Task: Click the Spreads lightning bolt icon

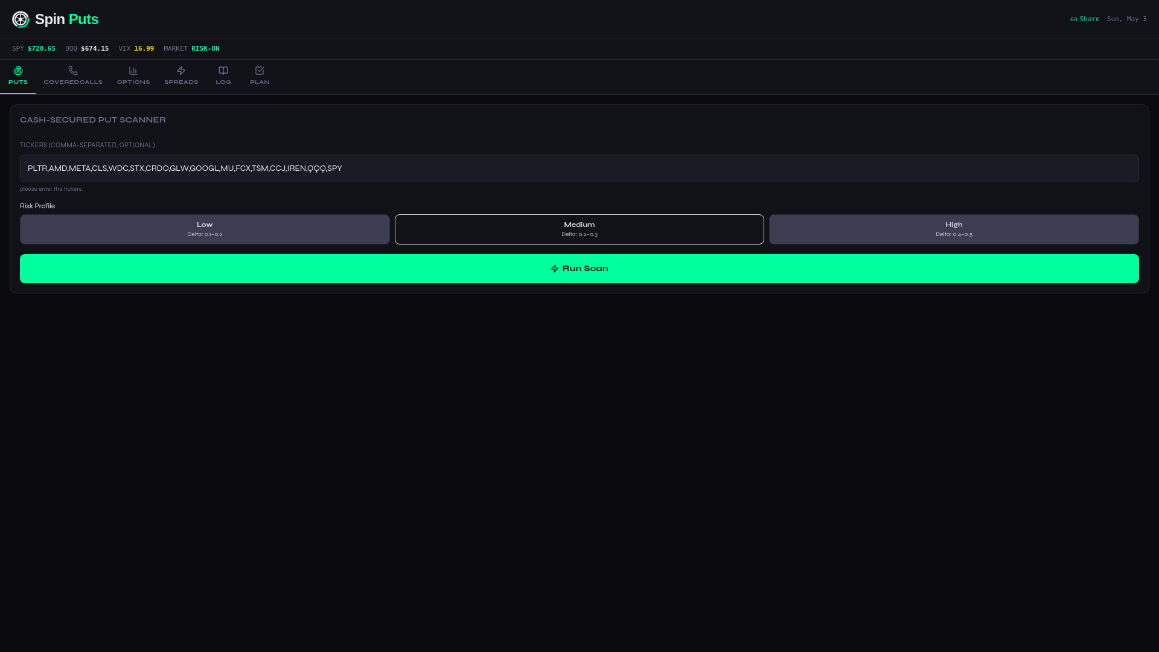Action: [x=181, y=71]
